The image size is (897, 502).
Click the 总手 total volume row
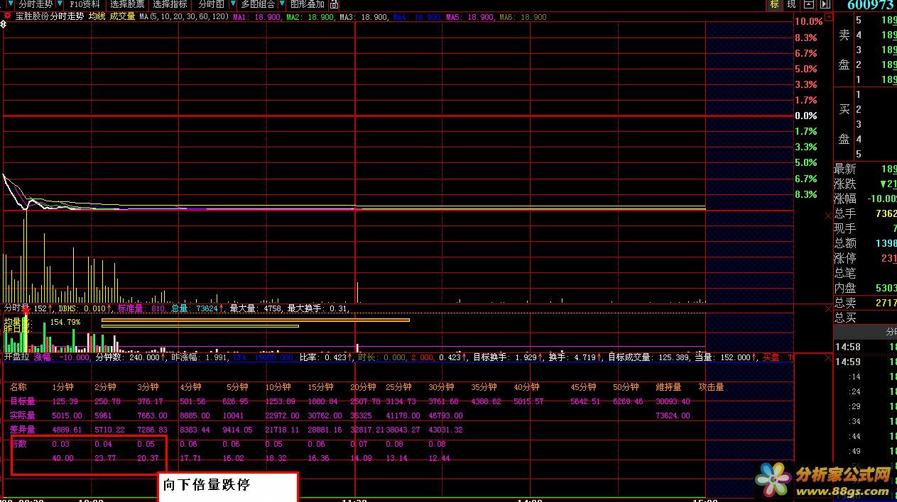coord(865,213)
